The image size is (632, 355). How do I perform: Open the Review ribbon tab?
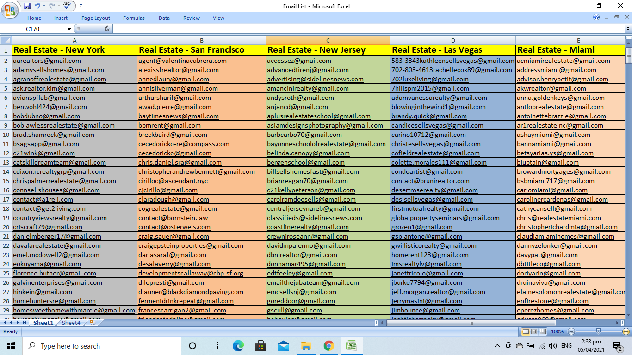[x=192, y=18]
